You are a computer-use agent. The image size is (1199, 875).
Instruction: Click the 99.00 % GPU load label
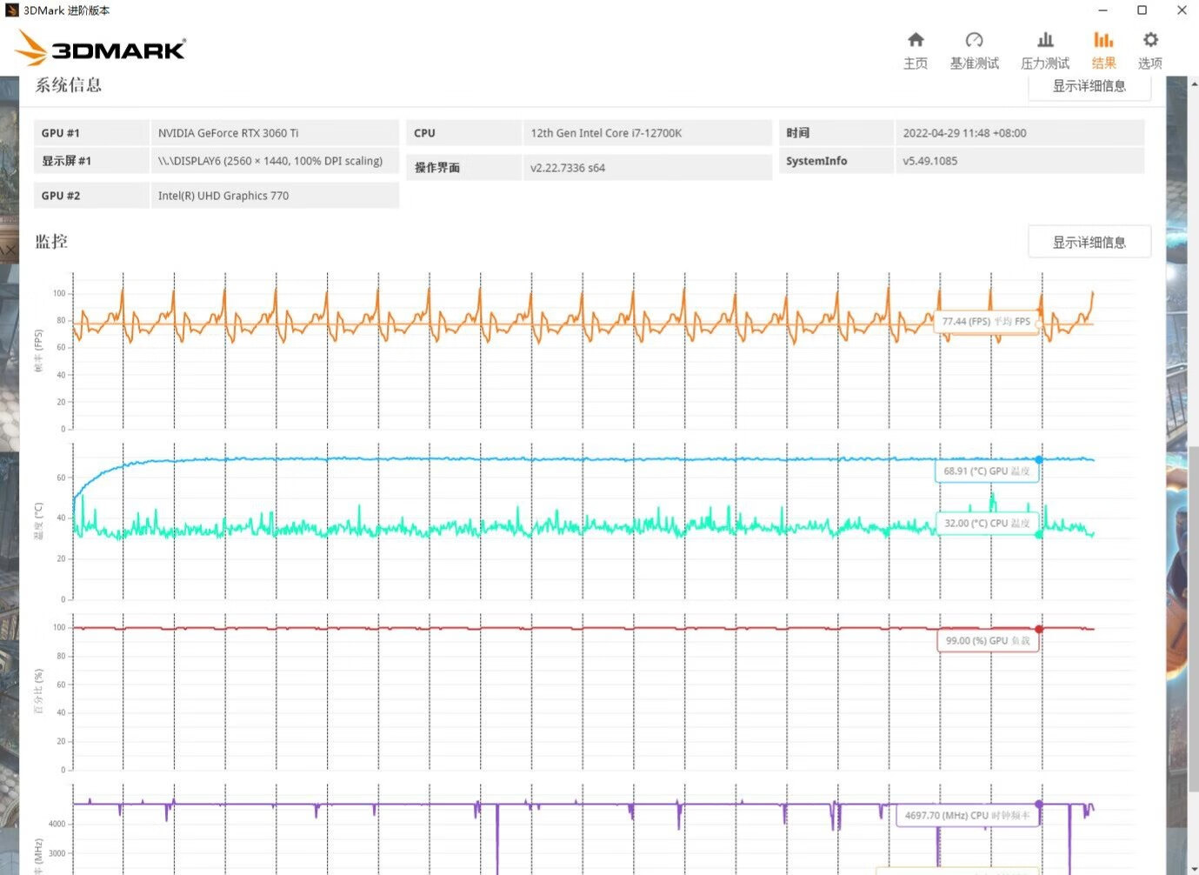[x=987, y=641]
